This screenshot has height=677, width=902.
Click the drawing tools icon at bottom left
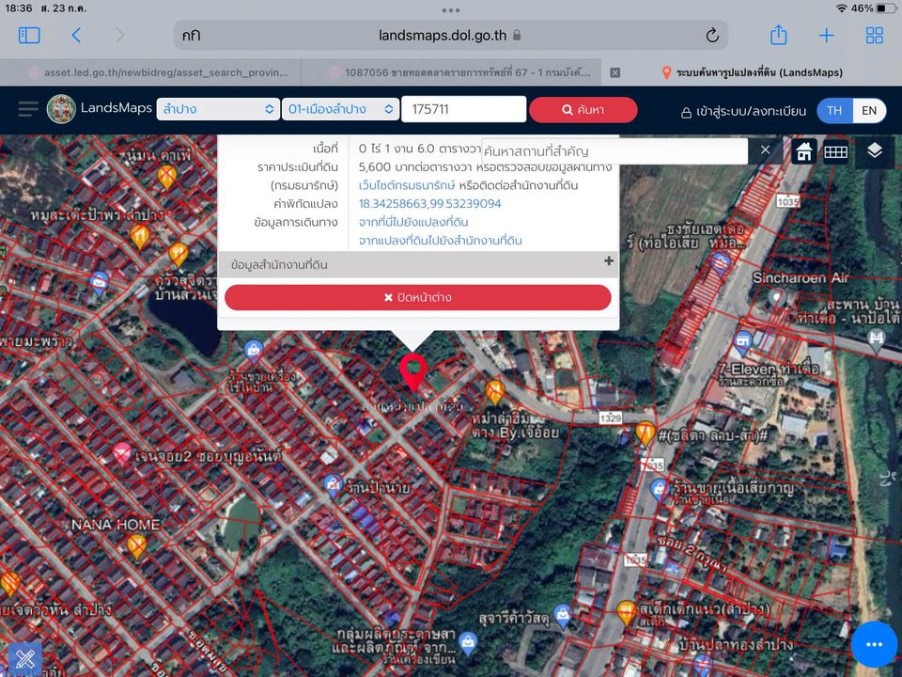pyautogui.click(x=24, y=658)
